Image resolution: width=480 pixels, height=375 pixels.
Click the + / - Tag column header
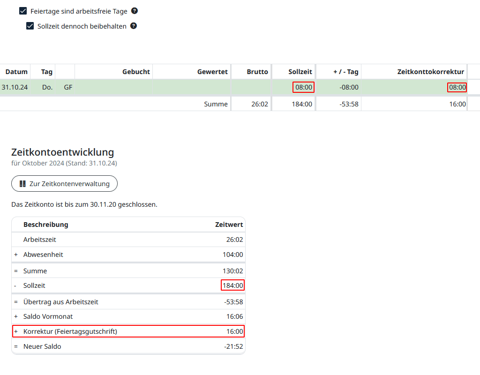tap(345, 72)
